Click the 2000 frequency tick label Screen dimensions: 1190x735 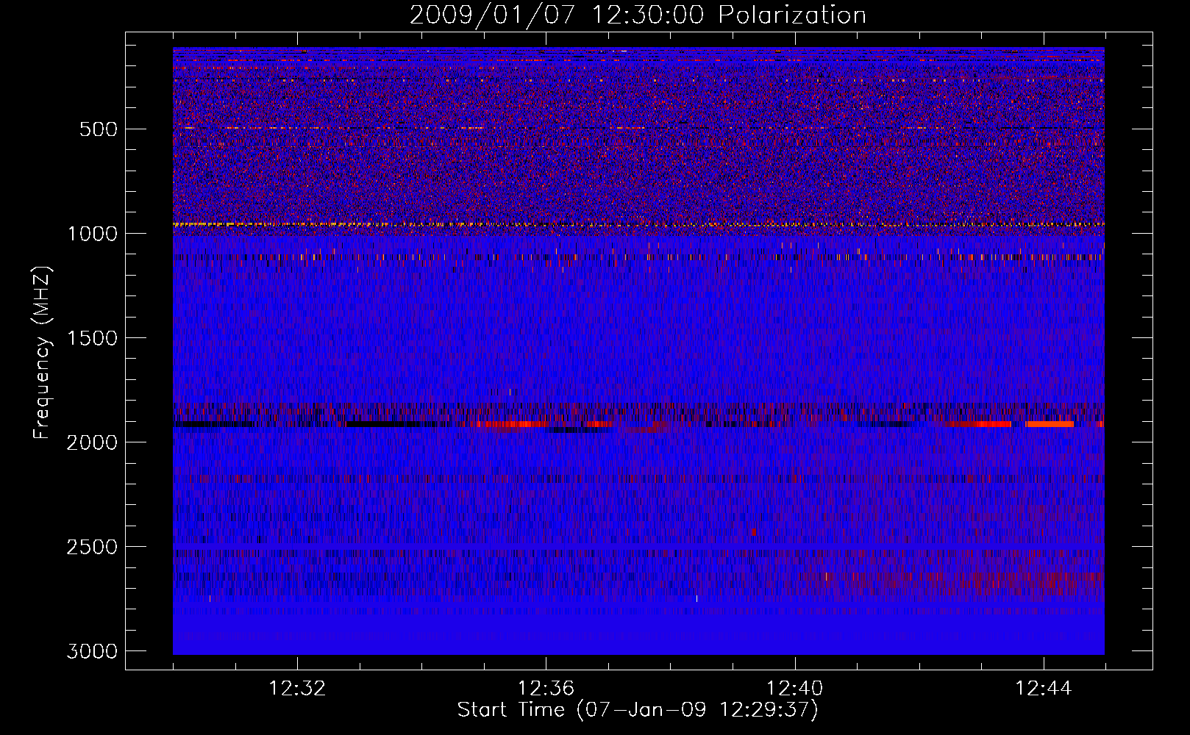92,442
